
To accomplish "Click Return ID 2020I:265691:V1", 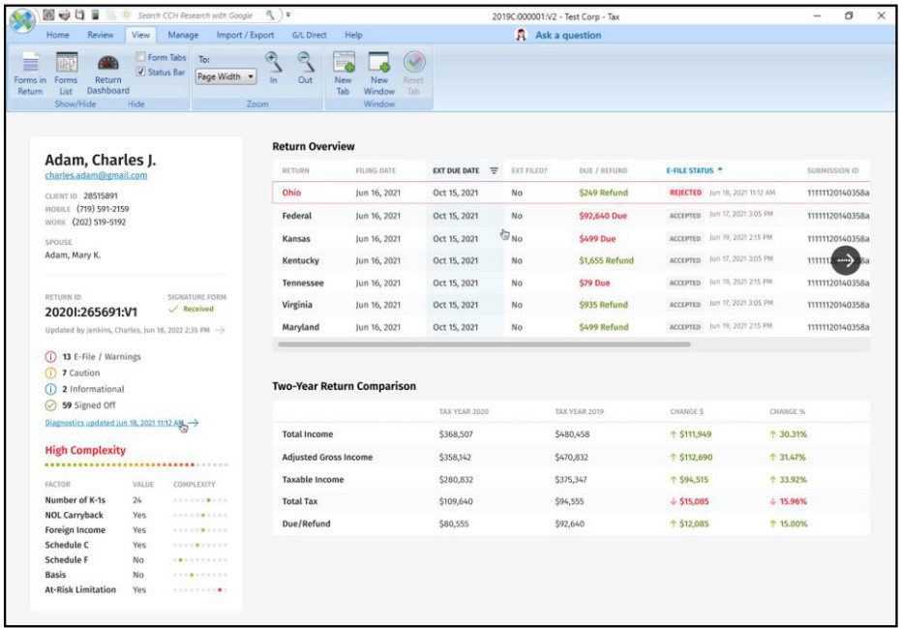I will 91,313.
